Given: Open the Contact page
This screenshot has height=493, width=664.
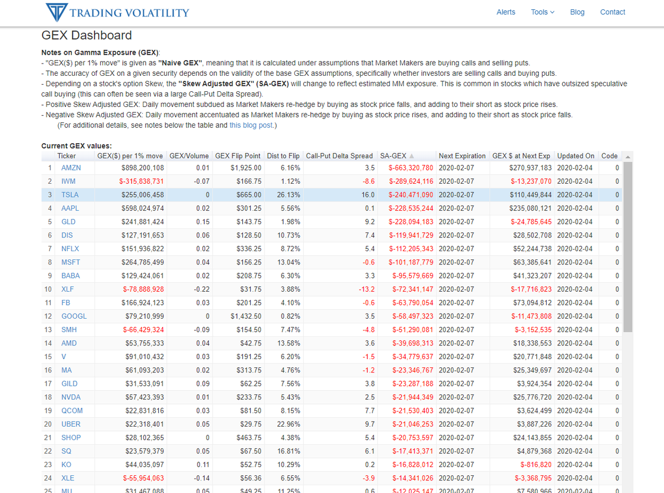Looking at the screenshot, I should point(613,12).
